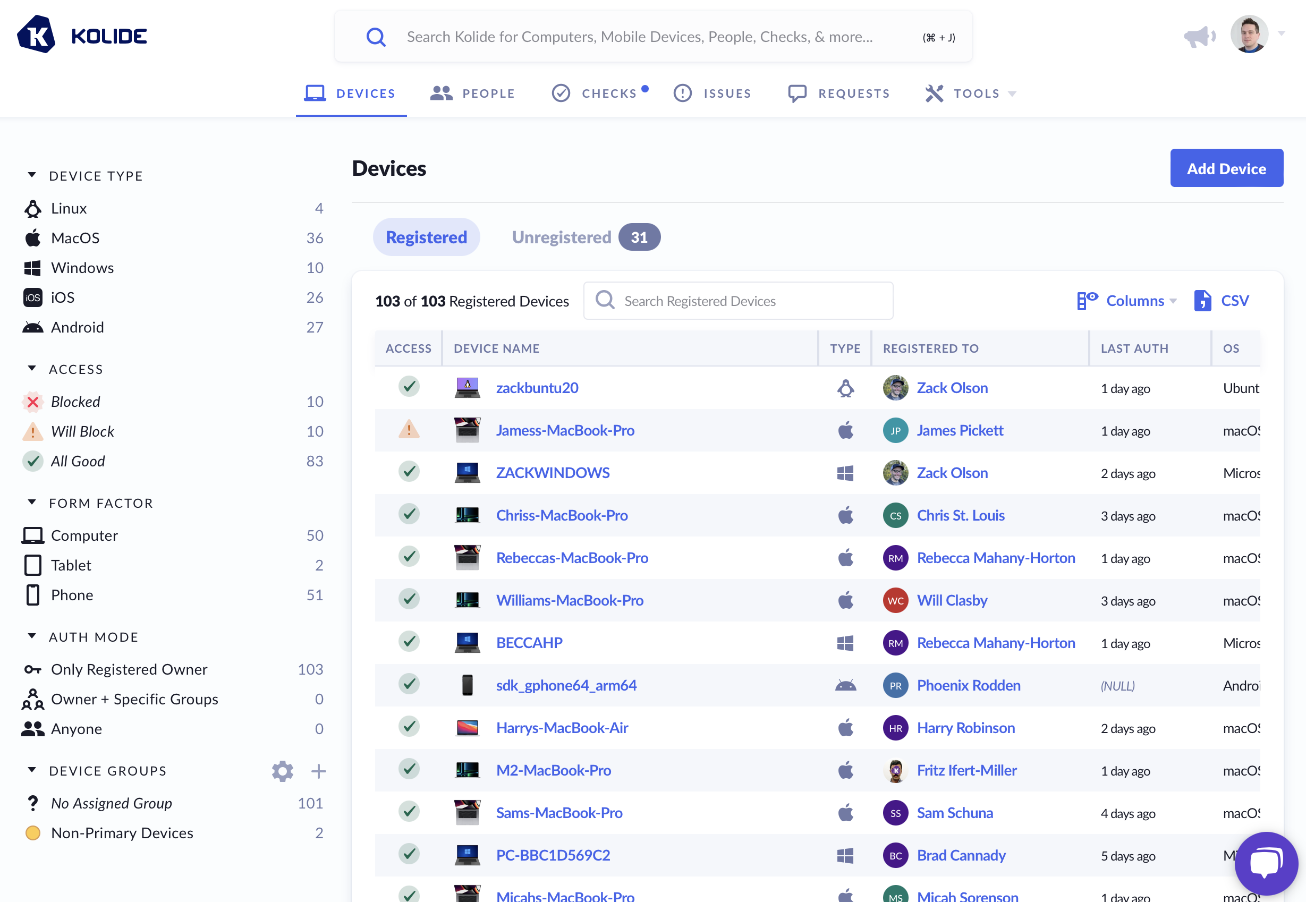Collapse the Device Type section
The width and height of the screenshot is (1306, 902).
tap(32, 175)
